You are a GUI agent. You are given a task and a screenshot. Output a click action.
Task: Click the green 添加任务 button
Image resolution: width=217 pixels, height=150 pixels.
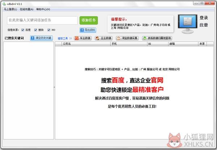pyautogui.click(x=89, y=20)
